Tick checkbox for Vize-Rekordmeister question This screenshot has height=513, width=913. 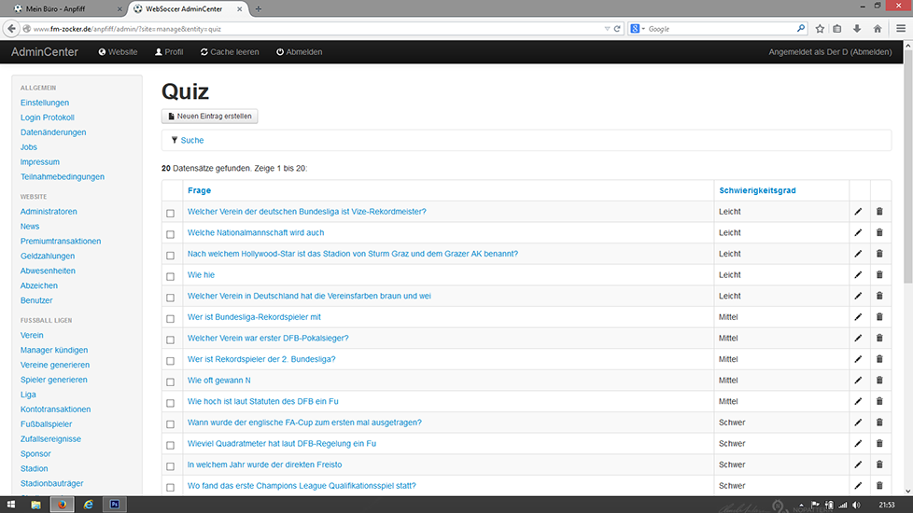pos(170,213)
